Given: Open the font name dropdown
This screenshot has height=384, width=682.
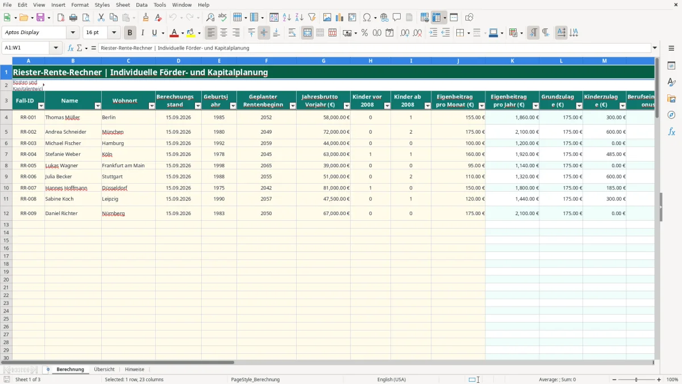Looking at the screenshot, I should click(x=73, y=33).
